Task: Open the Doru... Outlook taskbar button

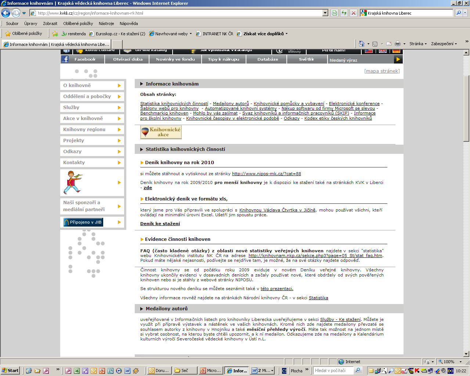Action: [x=159, y=370]
